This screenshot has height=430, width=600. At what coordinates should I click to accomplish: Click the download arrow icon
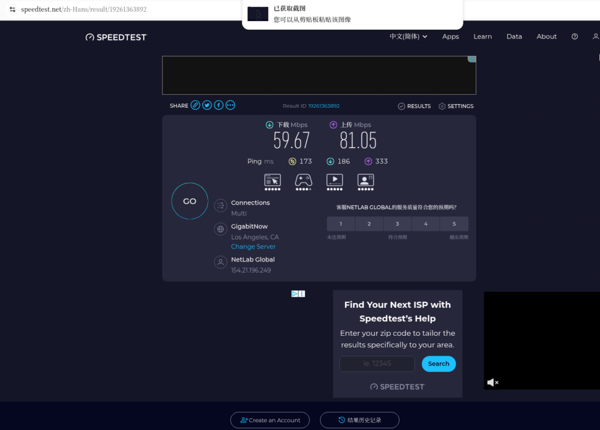(270, 125)
